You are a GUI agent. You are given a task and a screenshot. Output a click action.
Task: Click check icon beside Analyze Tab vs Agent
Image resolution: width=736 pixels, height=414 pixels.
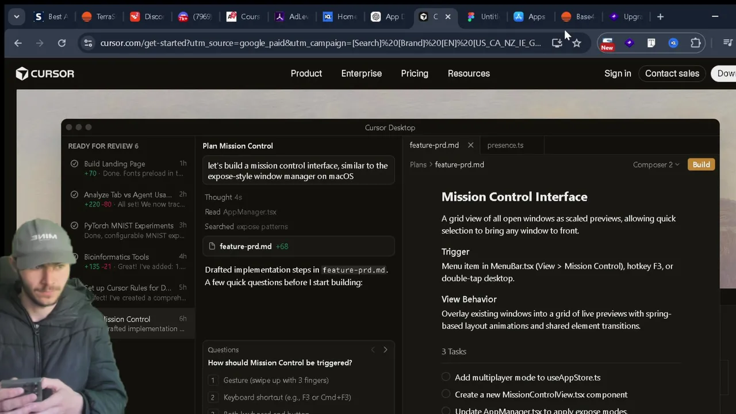[x=74, y=195]
